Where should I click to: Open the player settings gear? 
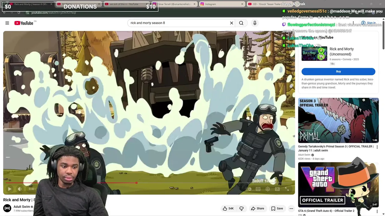click(x=268, y=189)
